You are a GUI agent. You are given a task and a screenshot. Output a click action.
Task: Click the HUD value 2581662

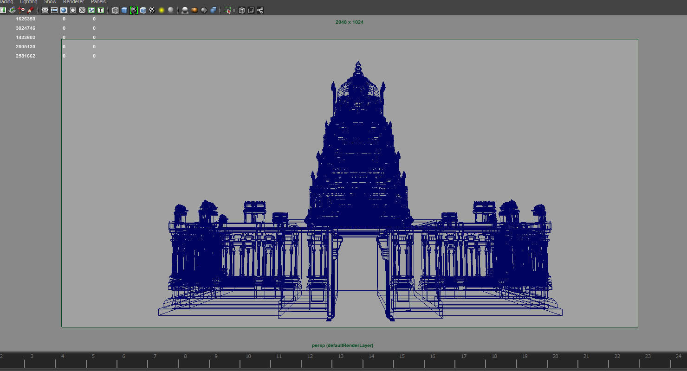26,56
